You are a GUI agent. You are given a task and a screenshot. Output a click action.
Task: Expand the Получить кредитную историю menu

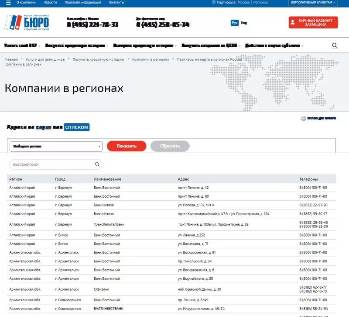77,45
